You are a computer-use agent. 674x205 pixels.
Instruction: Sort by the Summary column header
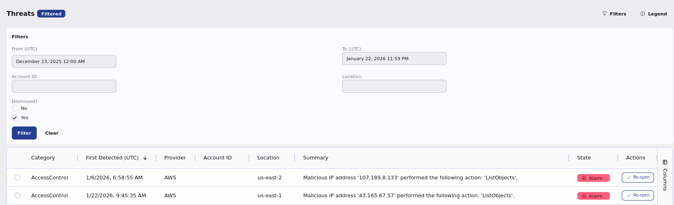[316, 158]
